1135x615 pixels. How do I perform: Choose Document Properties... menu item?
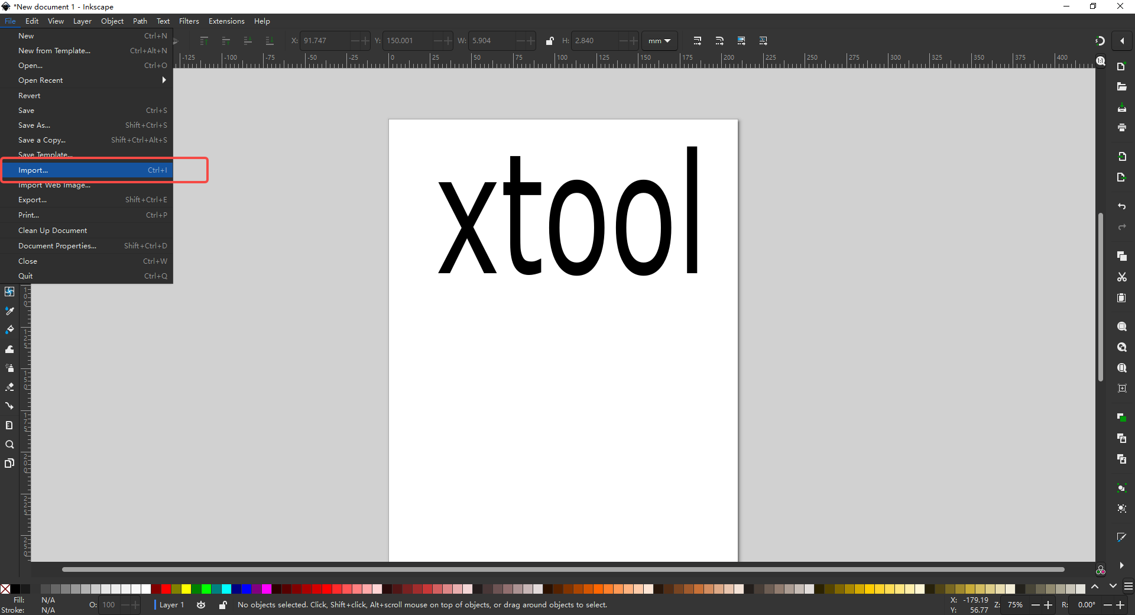(x=86, y=246)
